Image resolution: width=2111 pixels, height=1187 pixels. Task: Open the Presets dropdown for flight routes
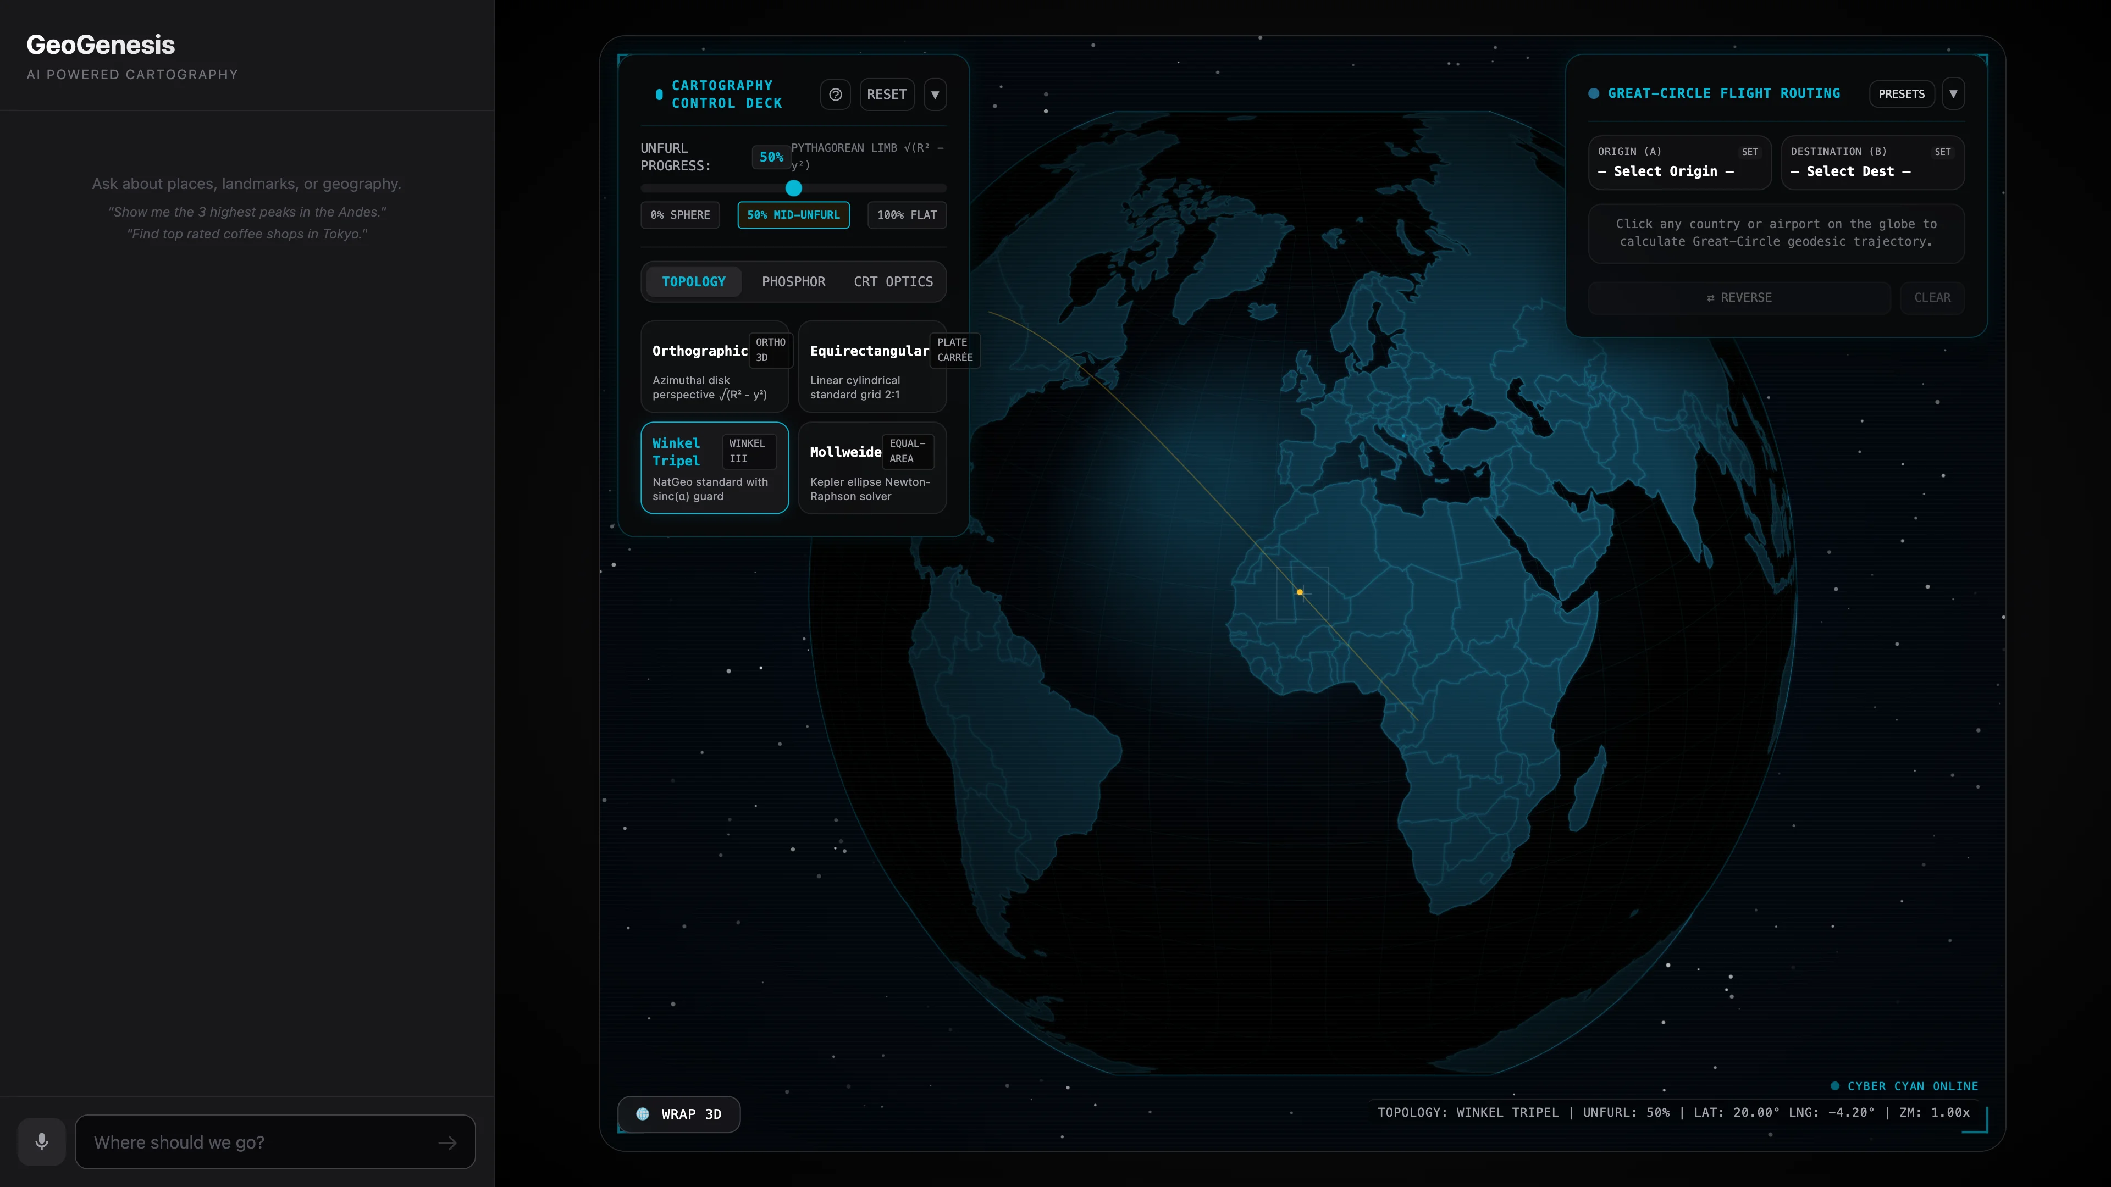1901,93
